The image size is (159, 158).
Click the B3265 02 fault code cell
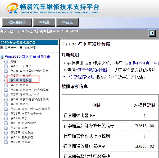pos(145,146)
